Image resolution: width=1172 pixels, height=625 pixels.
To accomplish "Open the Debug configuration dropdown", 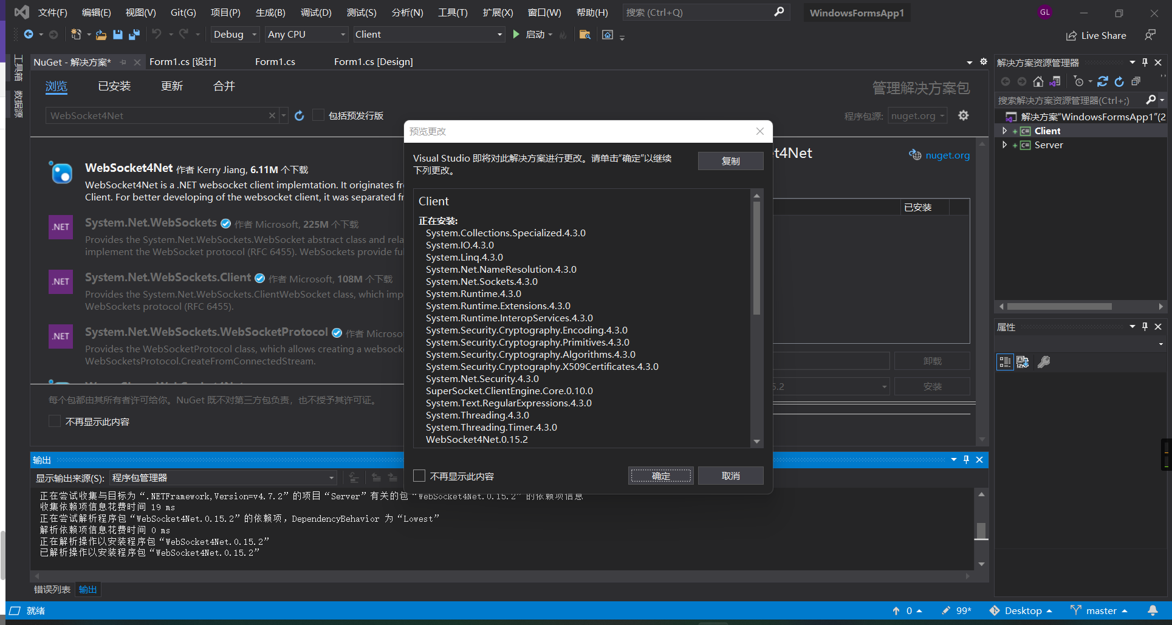I will [235, 35].
